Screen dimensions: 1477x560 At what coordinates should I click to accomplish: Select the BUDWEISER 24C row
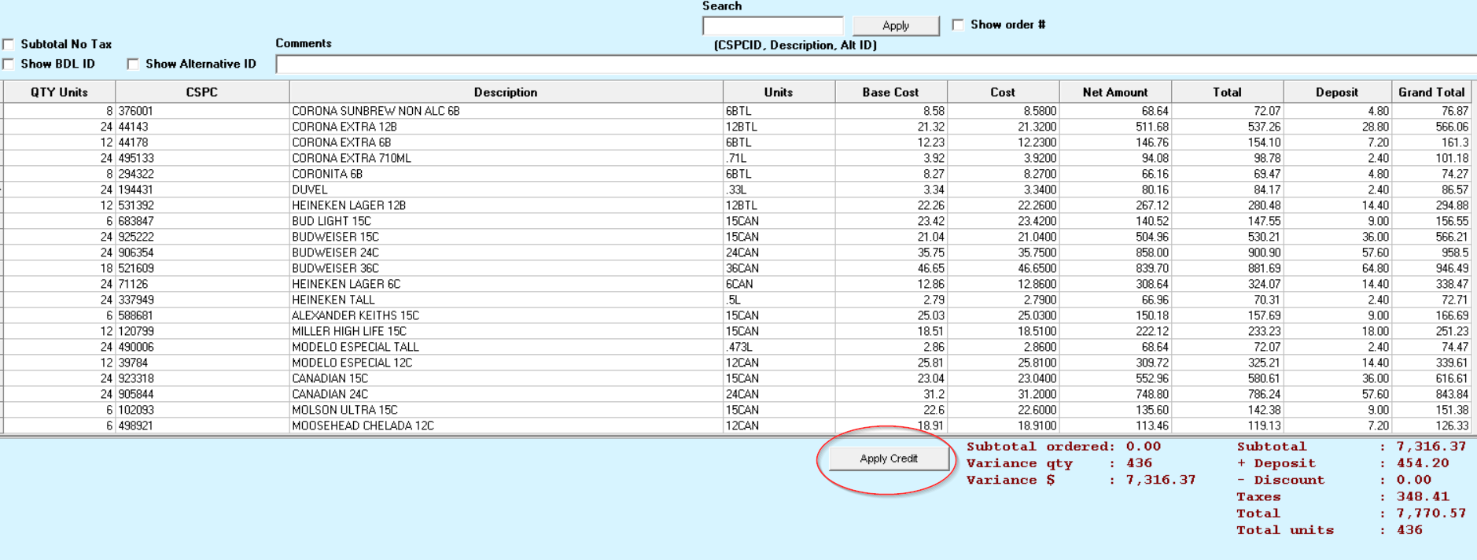[737, 252]
